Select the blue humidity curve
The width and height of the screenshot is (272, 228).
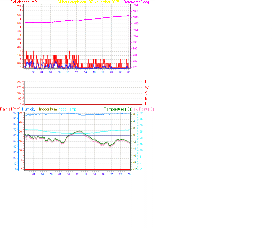tap(67, 113)
